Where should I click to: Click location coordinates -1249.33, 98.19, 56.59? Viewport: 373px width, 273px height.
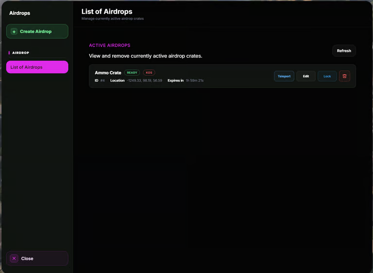coord(144,80)
